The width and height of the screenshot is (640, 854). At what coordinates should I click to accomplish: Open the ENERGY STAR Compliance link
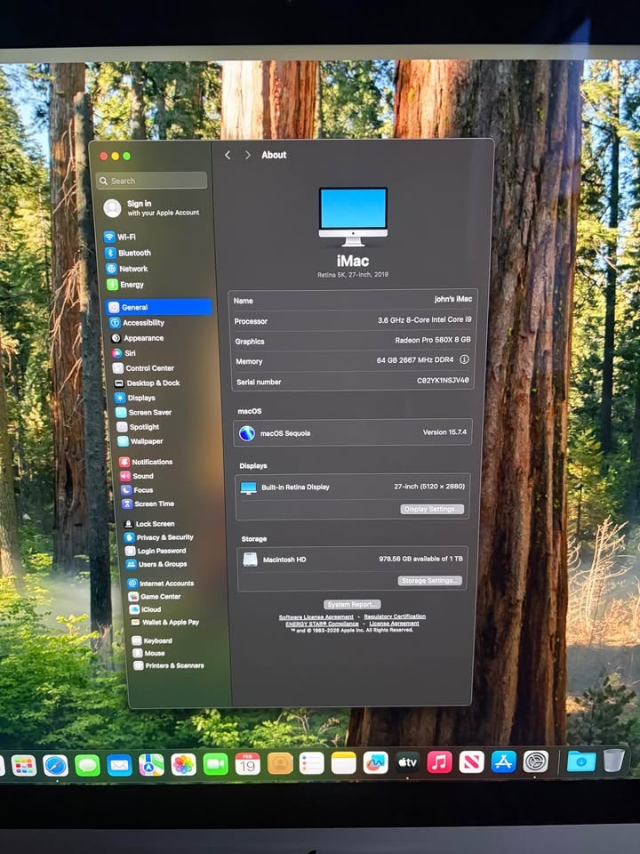322,624
